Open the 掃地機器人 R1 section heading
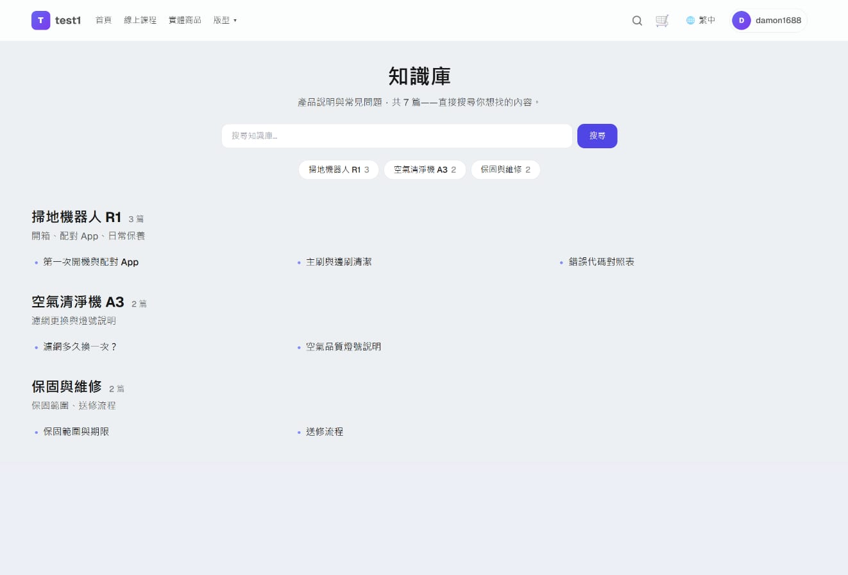848x575 pixels. [76, 217]
